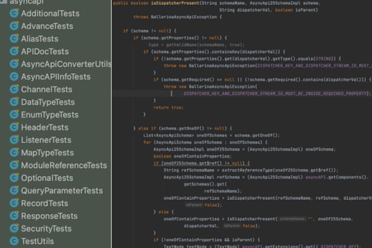This screenshot has width=372, height=248.
Task: Click the class icon beside AsyncAPIInfoTests
Action: (x=14, y=77)
